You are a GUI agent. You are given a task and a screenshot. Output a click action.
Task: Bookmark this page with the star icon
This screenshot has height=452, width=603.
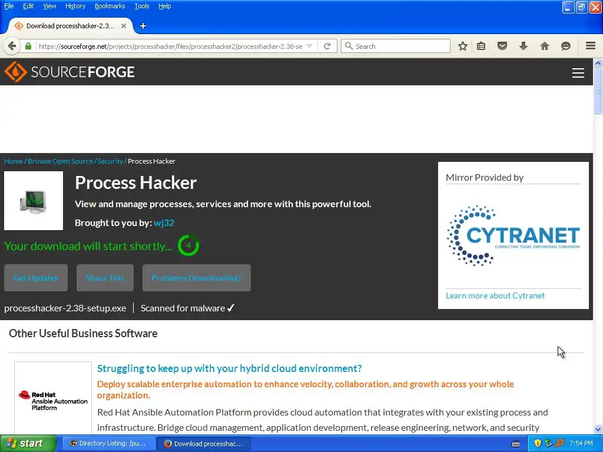click(463, 46)
